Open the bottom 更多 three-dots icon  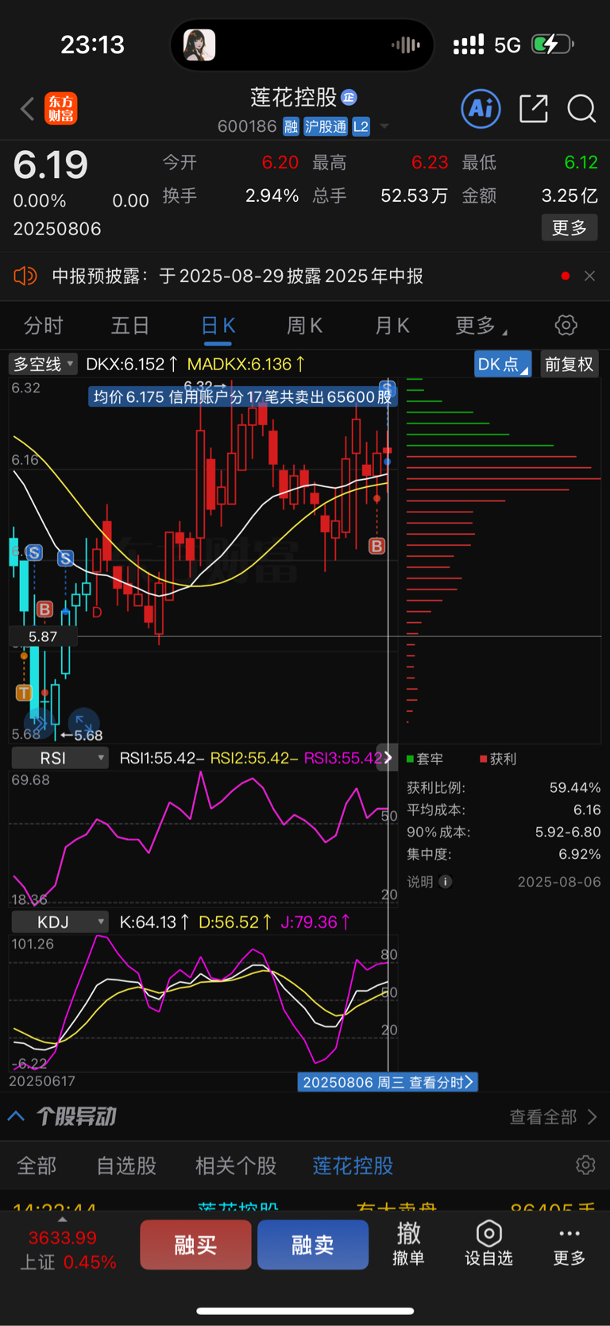(x=569, y=1243)
